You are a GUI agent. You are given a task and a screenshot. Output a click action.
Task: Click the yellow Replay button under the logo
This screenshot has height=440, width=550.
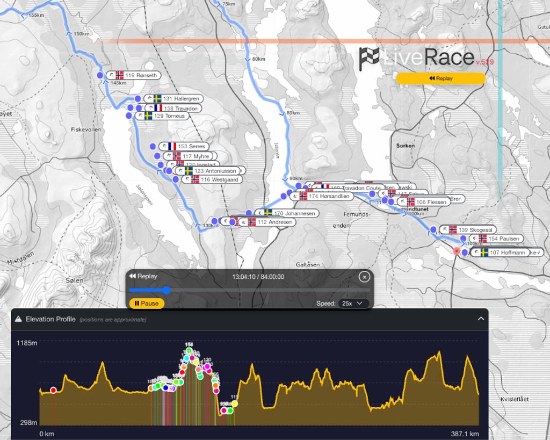440,78
